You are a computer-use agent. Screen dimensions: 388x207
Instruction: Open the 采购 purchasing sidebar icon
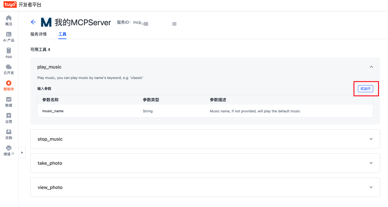pos(9,134)
